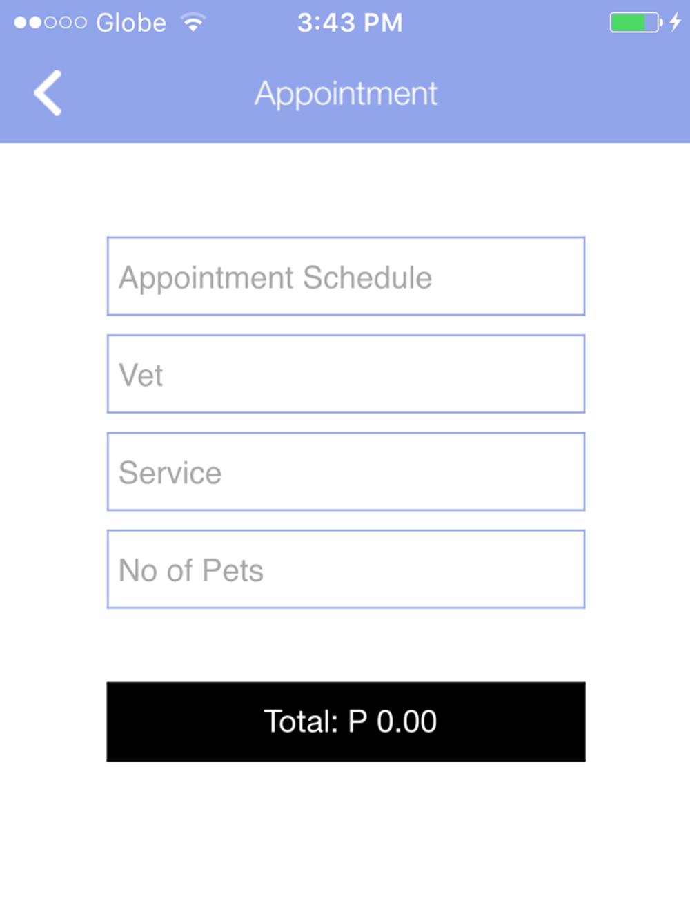Tap the black Total: P 0.00 button
Screen dimensions: 690x921
pos(346,721)
